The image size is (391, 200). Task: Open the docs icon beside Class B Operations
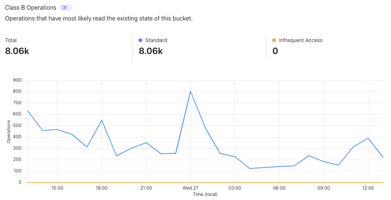(65, 7)
